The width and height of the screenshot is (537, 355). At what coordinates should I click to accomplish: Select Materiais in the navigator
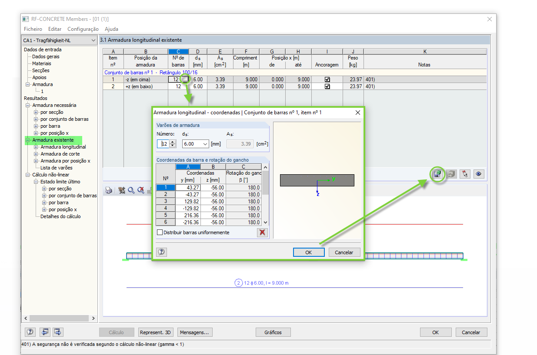pyautogui.click(x=42, y=63)
